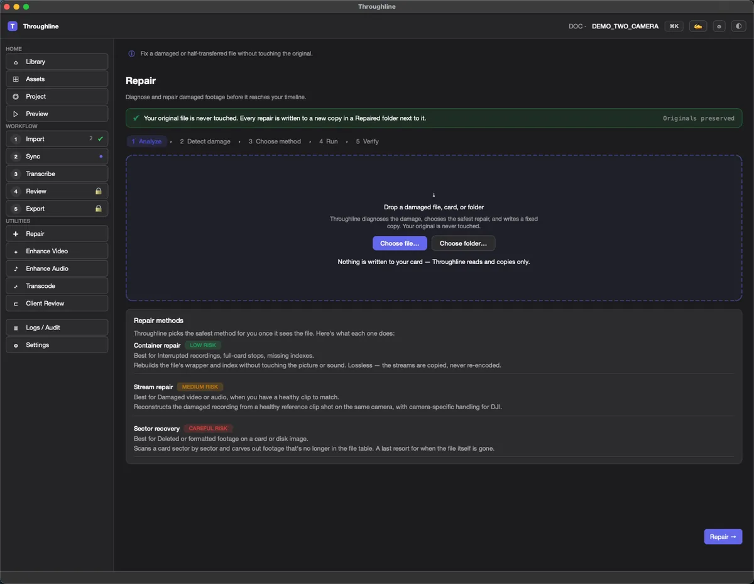Go to the Transcribe workflow step
This screenshot has height=584, width=754.
click(x=57, y=174)
